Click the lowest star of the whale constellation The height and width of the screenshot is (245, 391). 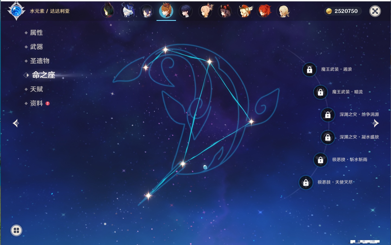pos(148,195)
